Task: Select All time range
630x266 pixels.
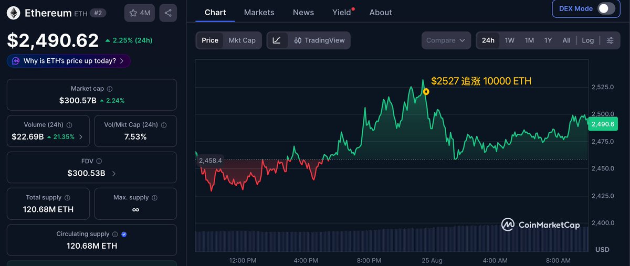Action: coord(566,40)
